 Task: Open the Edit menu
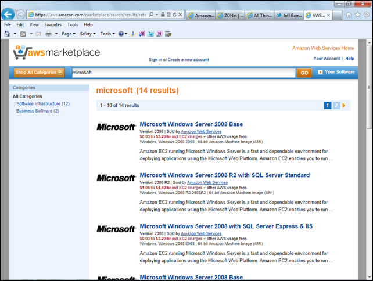click(20, 24)
